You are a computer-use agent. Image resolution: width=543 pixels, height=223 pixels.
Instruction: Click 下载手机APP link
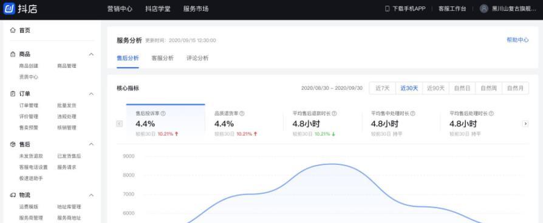coord(409,8)
